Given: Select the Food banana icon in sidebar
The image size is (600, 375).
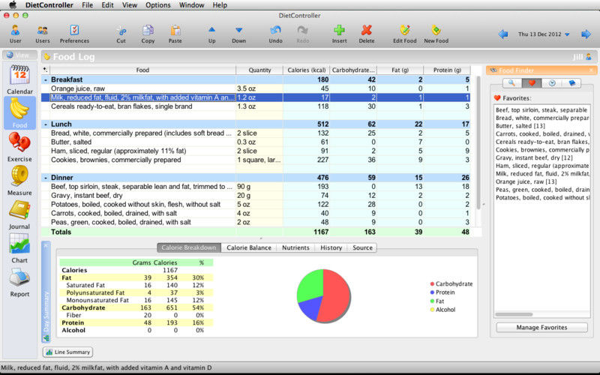Looking at the screenshot, I should 19,113.
